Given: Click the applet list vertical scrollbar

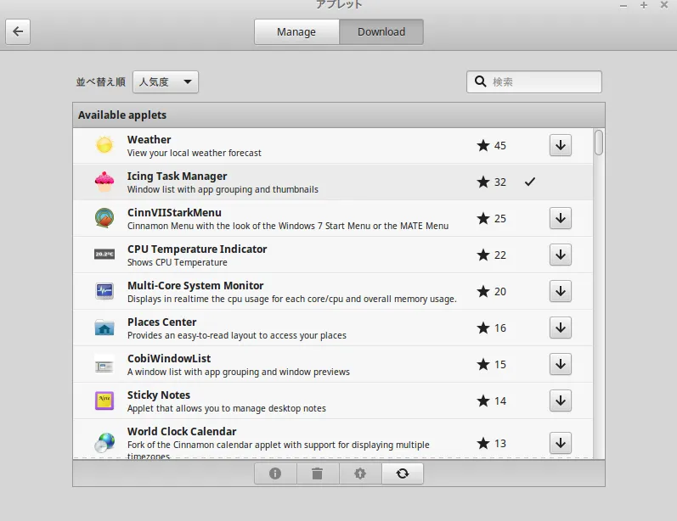Looking at the screenshot, I should point(598,294).
